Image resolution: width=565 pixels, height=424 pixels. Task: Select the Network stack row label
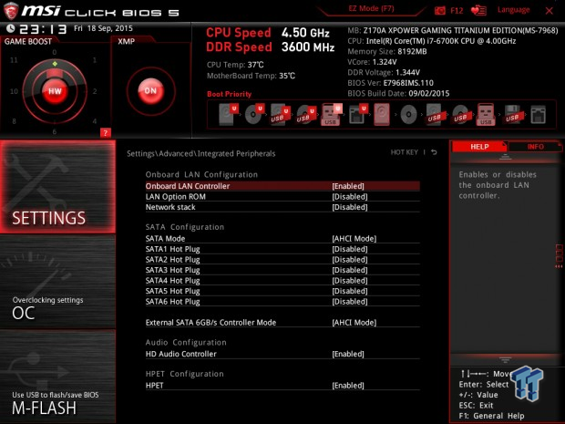(170, 207)
